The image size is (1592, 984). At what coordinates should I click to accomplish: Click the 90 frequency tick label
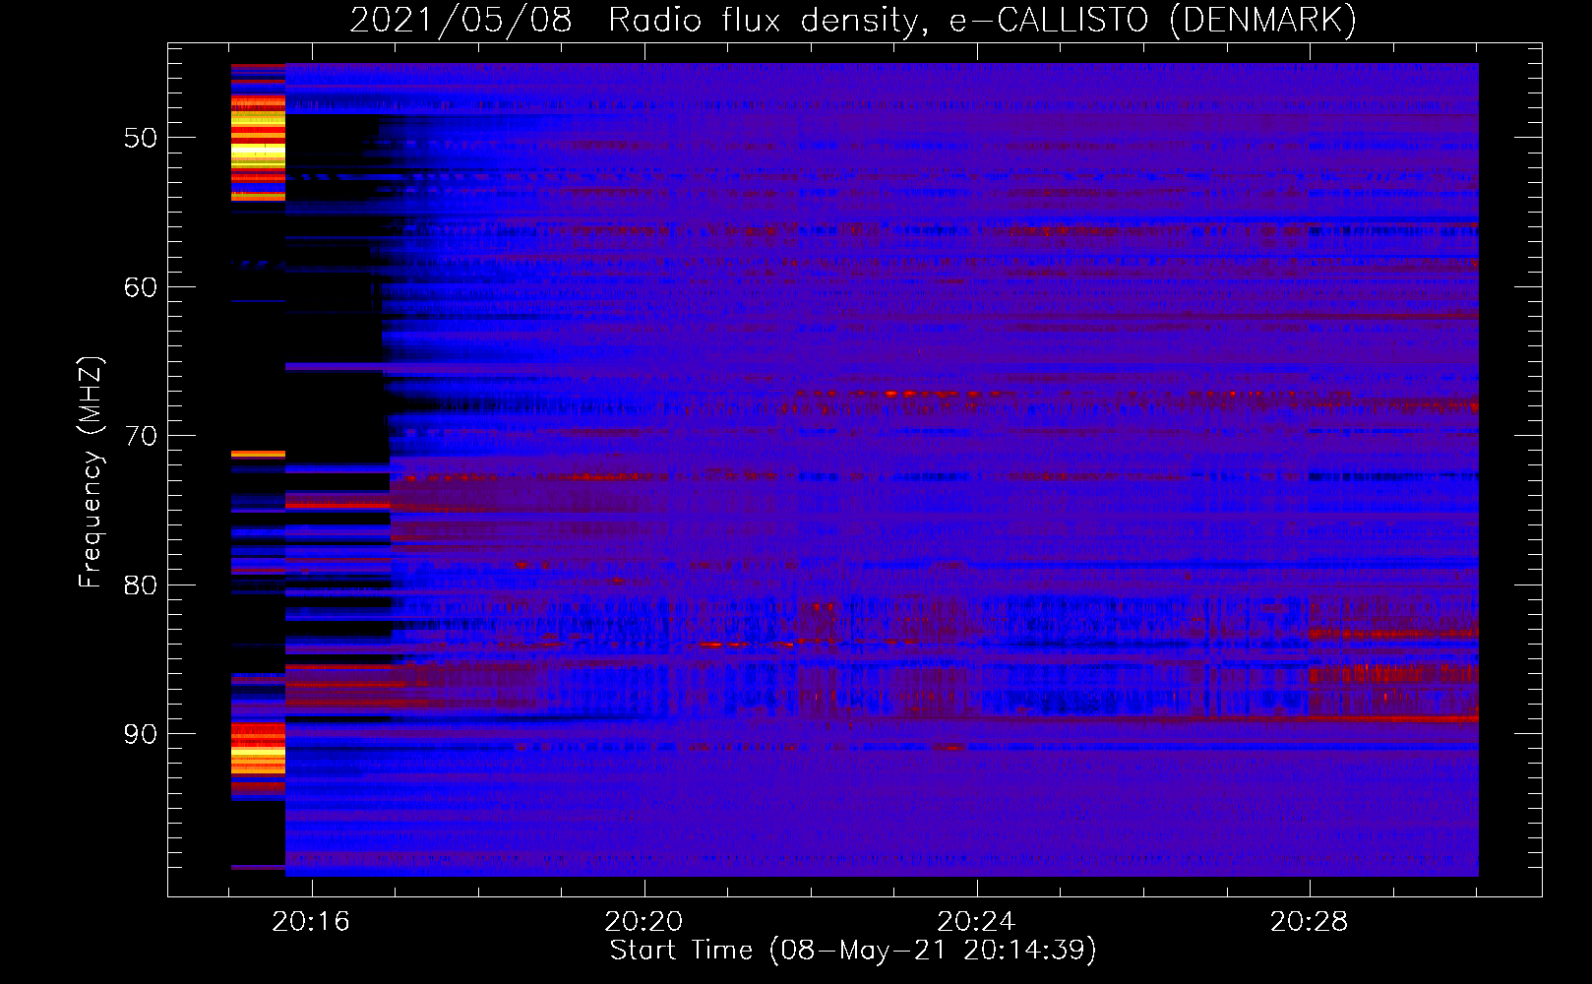[141, 734]
